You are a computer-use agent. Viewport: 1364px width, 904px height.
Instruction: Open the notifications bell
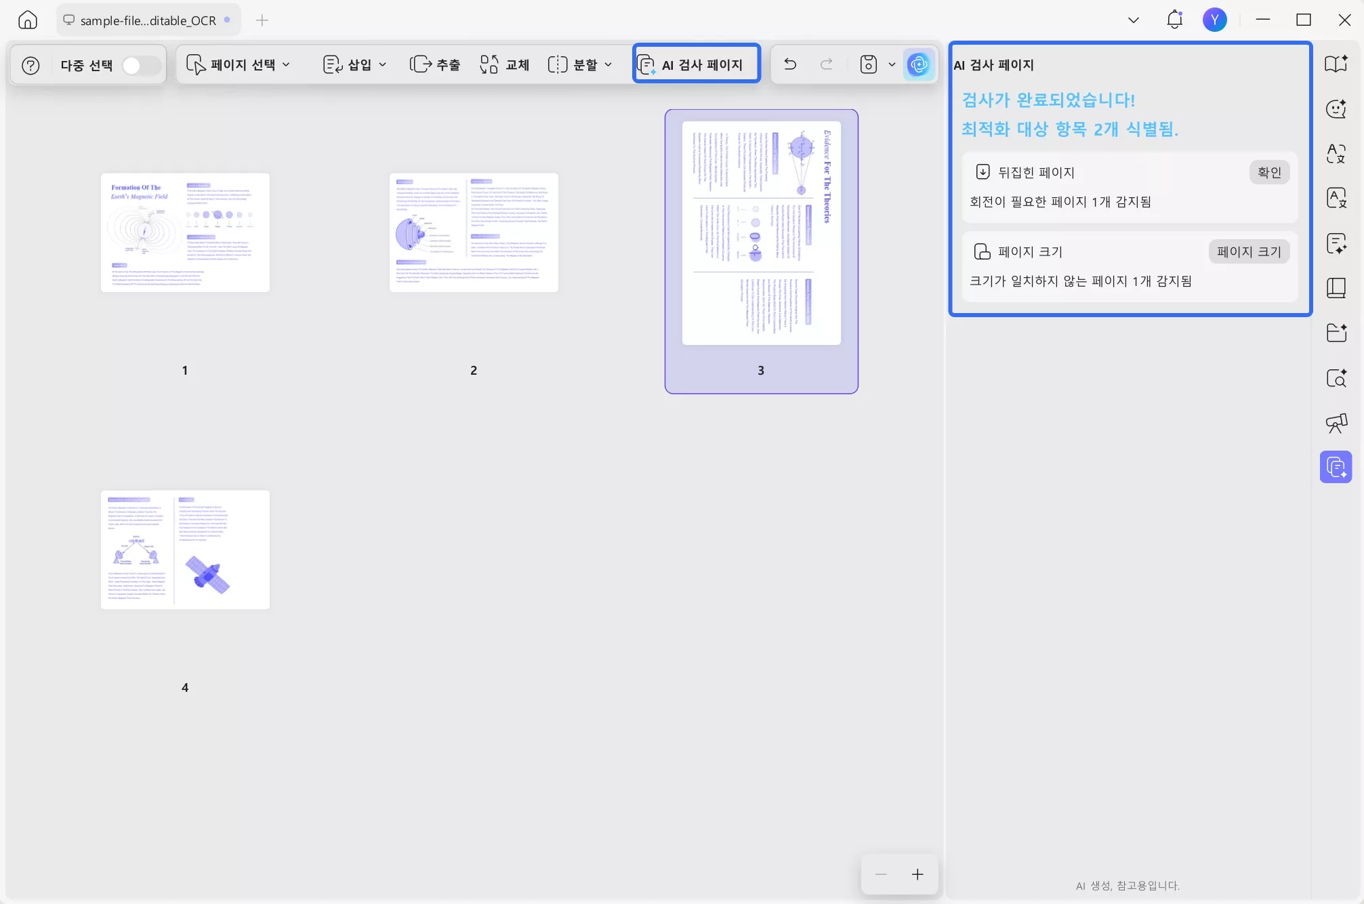[1174, 20]
